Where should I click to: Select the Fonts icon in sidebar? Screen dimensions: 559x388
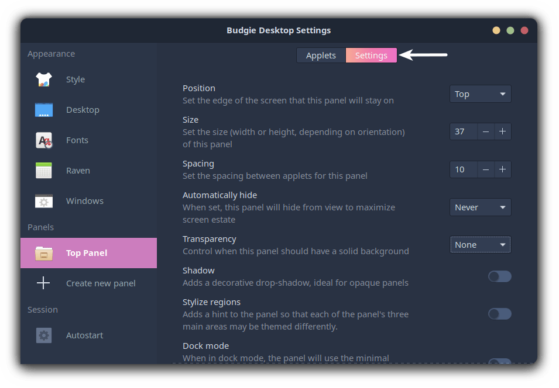pos(44,140)
